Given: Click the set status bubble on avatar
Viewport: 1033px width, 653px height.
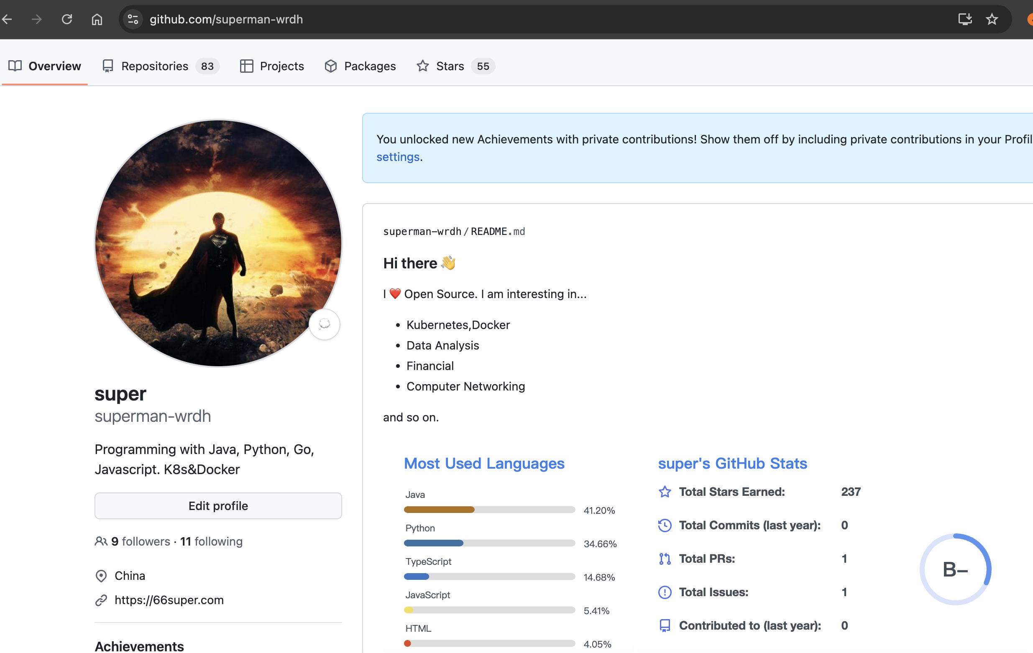Looking at the screenshot, I should pos(324,324).
